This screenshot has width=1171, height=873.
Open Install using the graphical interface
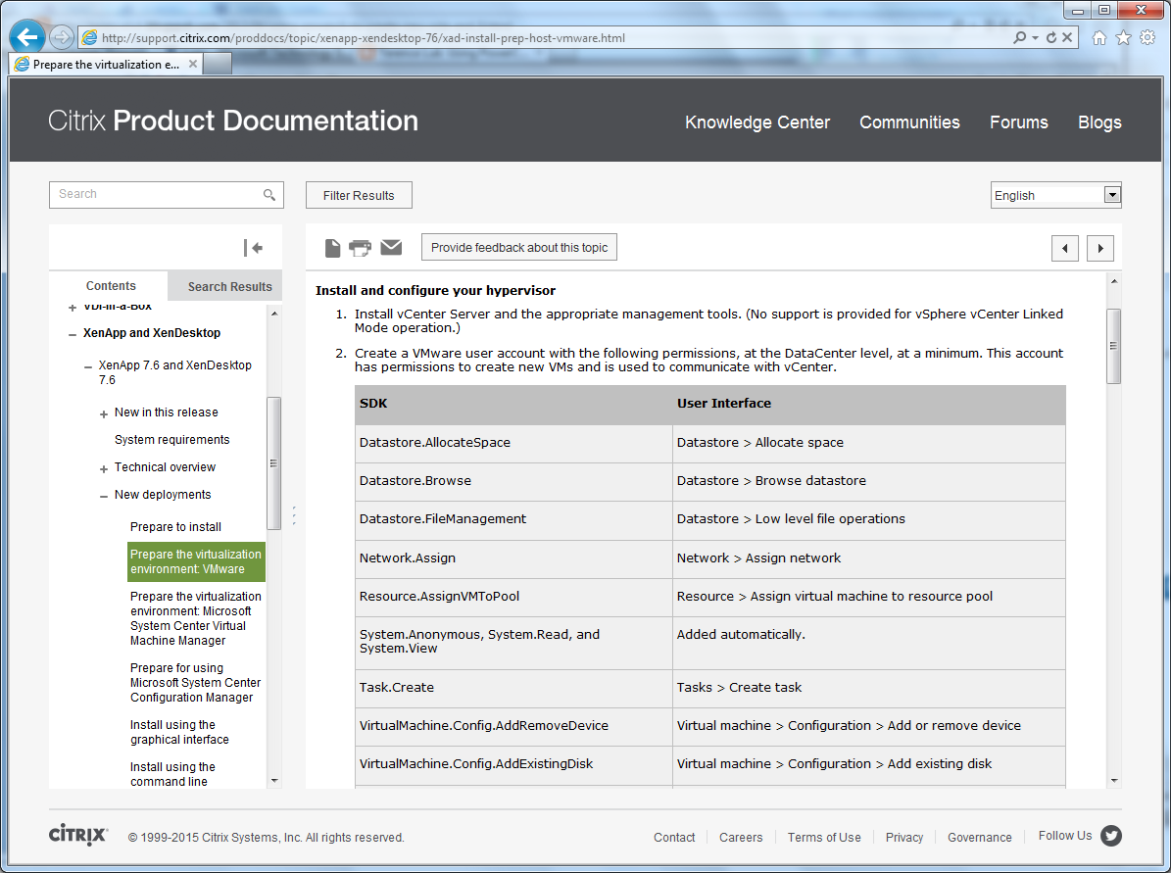tap(179, 732)
